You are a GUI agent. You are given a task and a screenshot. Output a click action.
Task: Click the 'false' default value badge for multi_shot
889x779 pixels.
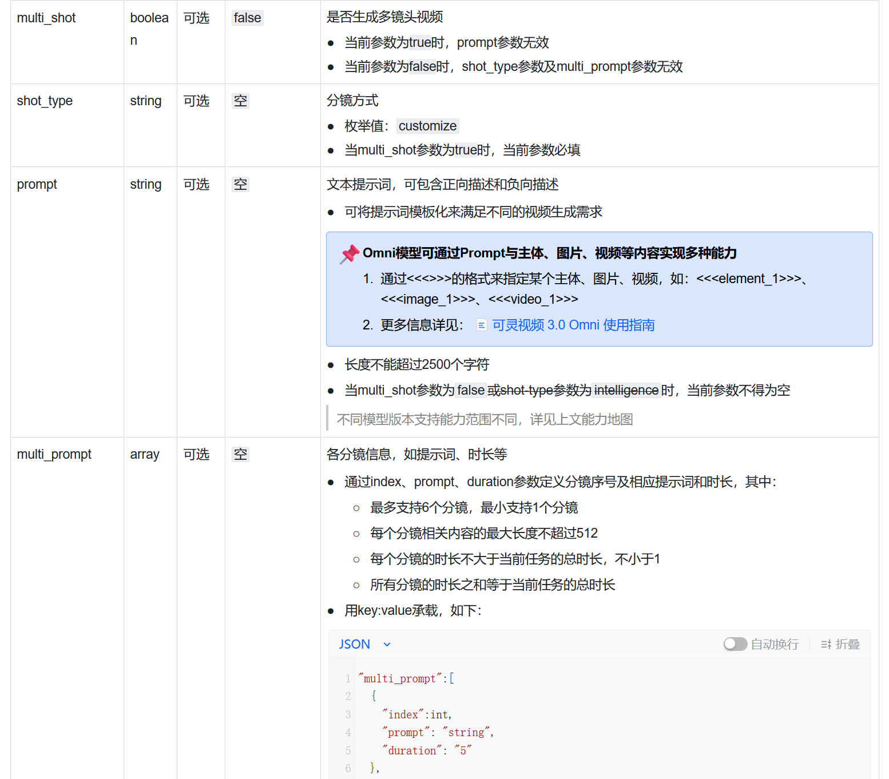(x=247, y=18)
